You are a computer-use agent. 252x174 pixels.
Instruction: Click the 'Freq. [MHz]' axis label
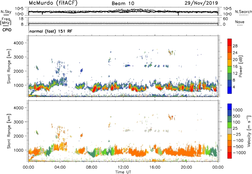click(6, 21)
